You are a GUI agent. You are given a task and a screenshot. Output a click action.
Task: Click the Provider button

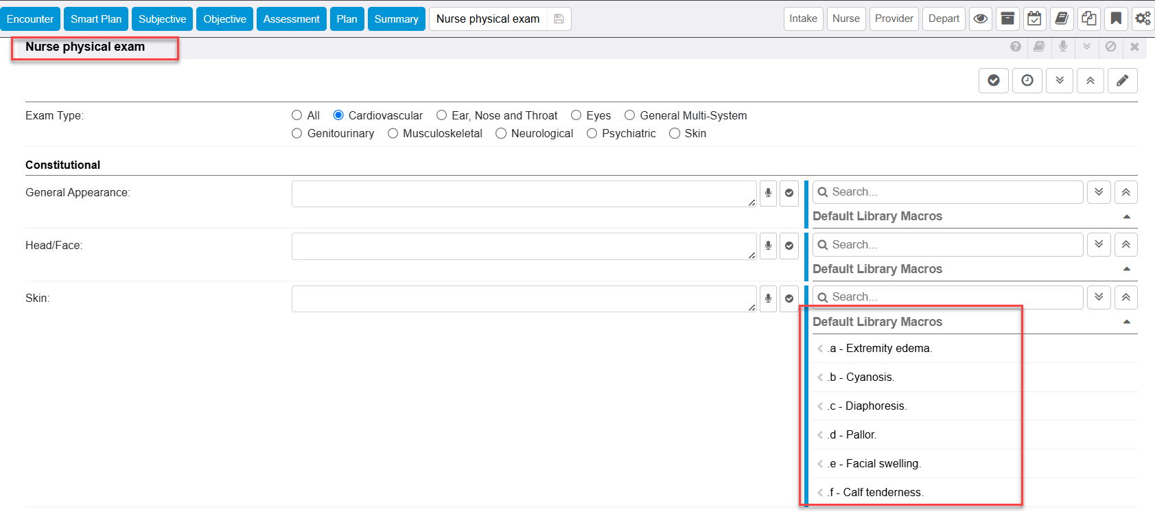894,19
